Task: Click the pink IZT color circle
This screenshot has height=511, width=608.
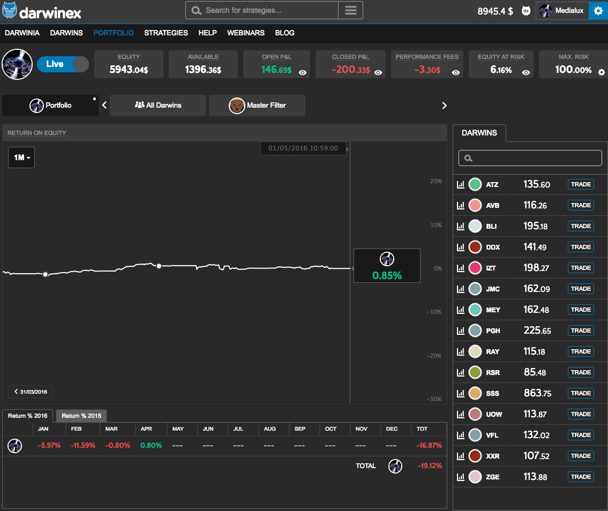Action: click(x=475, y=268)
